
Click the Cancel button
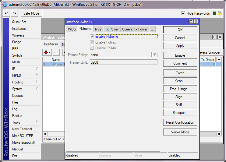[x=180, y=38]
